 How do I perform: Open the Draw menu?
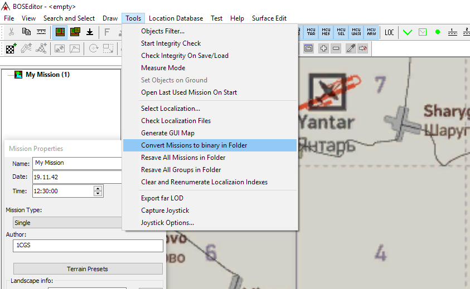tap(110, 18)
